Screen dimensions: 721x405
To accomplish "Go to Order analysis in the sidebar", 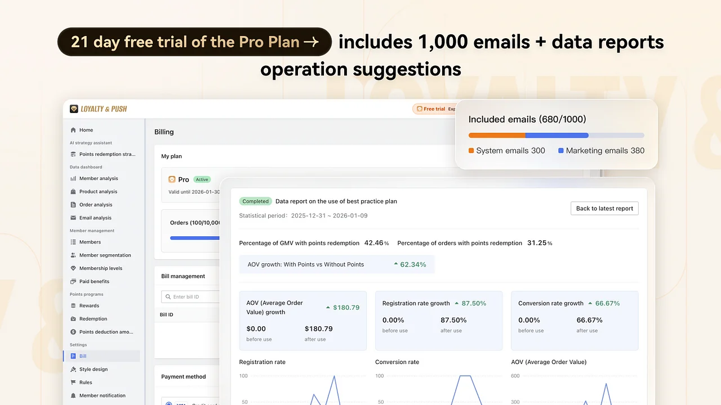I will tap(96, 205).
